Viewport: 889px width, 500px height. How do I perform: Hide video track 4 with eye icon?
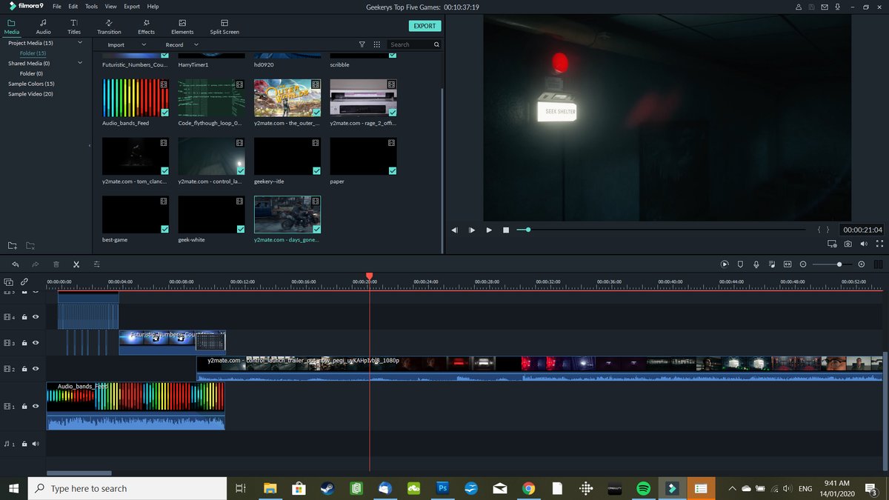[x=36, y=317]
